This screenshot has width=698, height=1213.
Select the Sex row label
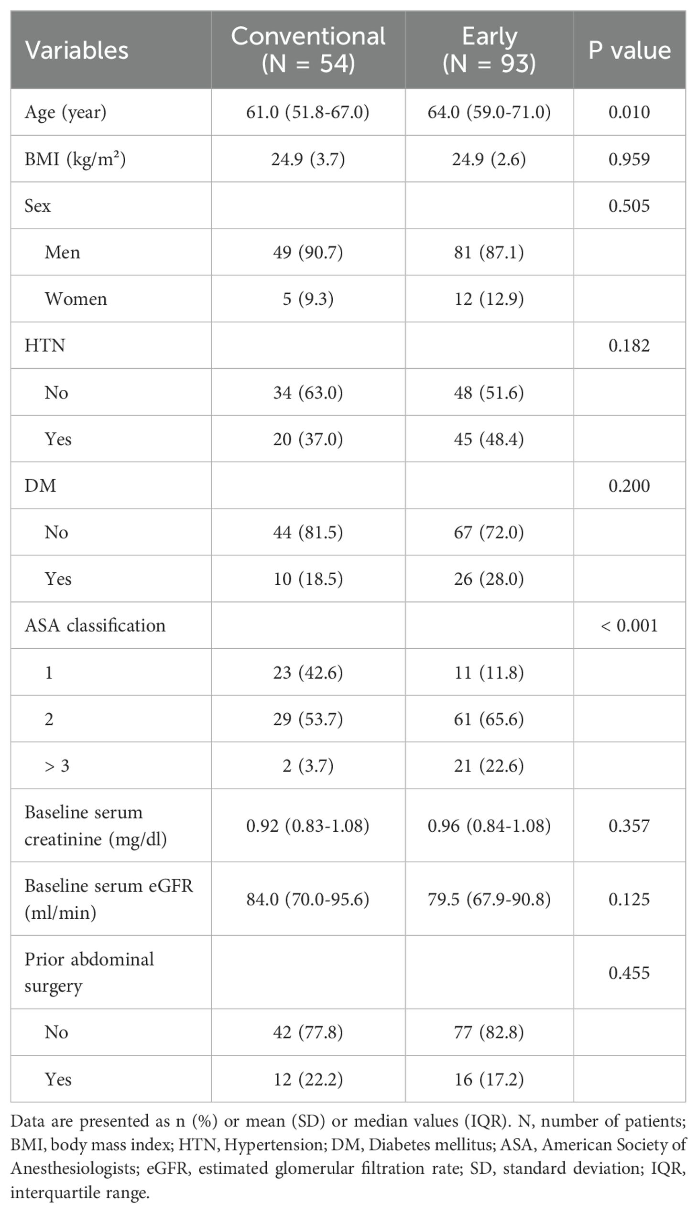37,205
